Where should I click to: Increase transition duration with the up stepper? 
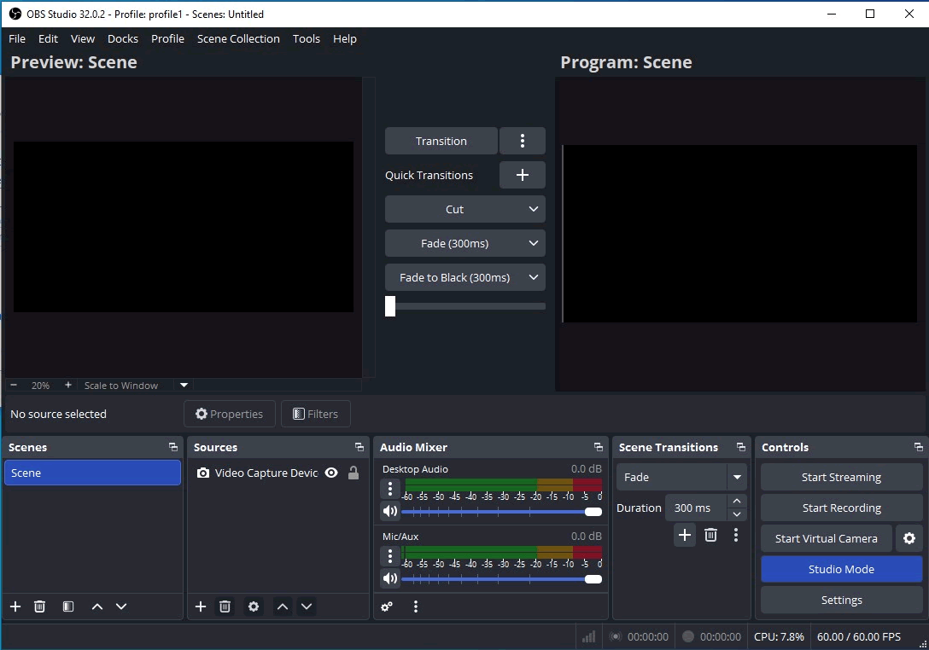click(736, 502)
